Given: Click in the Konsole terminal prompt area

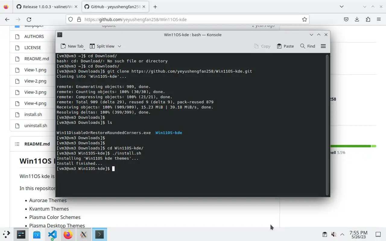Looking at the screenshot, I should click(113, 169).
